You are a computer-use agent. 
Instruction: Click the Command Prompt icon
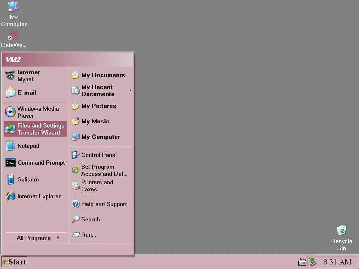[11, 163]
